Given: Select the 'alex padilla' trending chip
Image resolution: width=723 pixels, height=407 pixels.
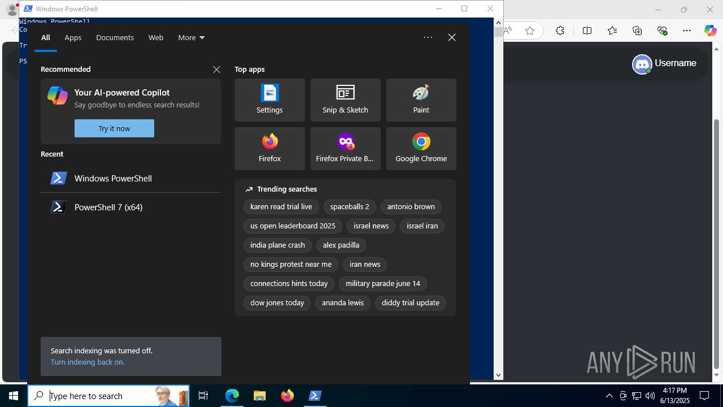Looking at the screenshot, I should coord(341,245).
